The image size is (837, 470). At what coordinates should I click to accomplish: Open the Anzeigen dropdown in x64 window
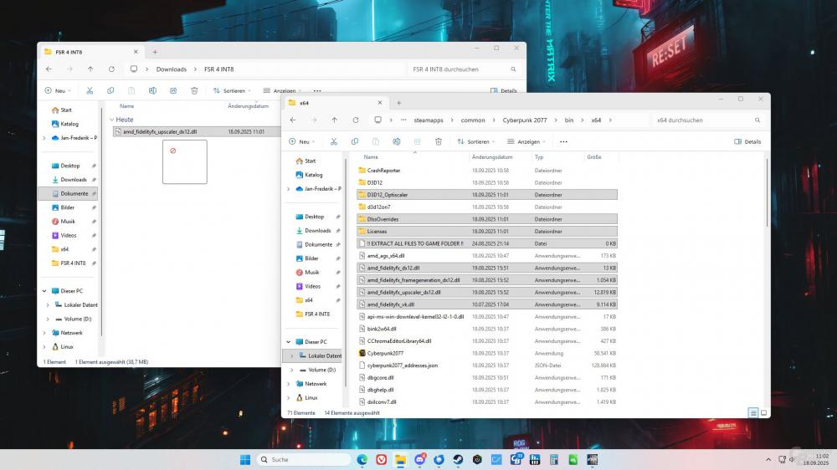click(x=527, y=141)
